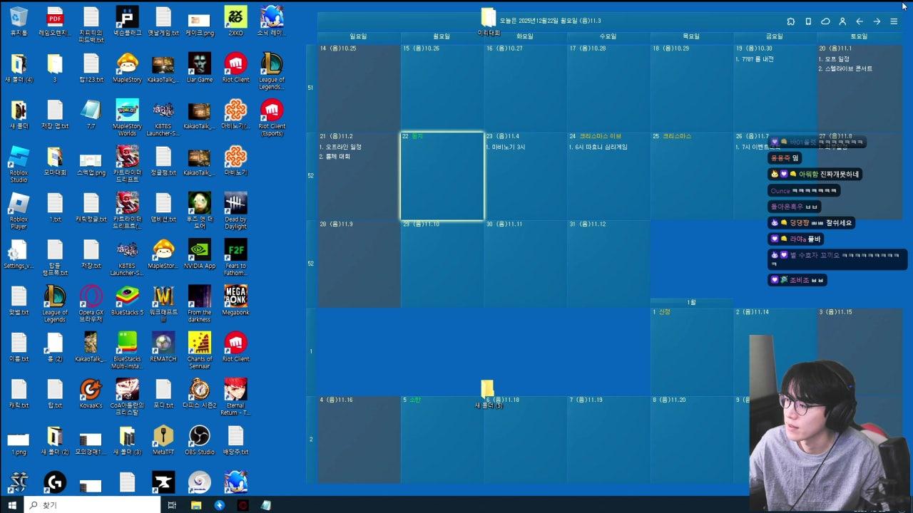
Task: Click the '2. 스텔라이브 콘서트' event on December 20
Action: [845, 68]
